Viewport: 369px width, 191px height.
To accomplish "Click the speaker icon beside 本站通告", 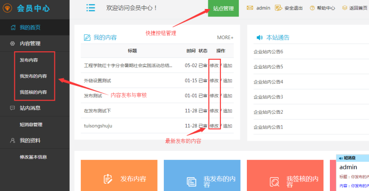I will tap(260, 38).
